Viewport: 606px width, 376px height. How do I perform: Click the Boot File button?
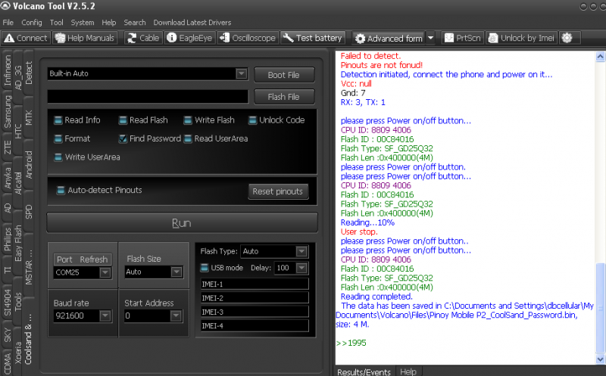click(x=283, y=75)
